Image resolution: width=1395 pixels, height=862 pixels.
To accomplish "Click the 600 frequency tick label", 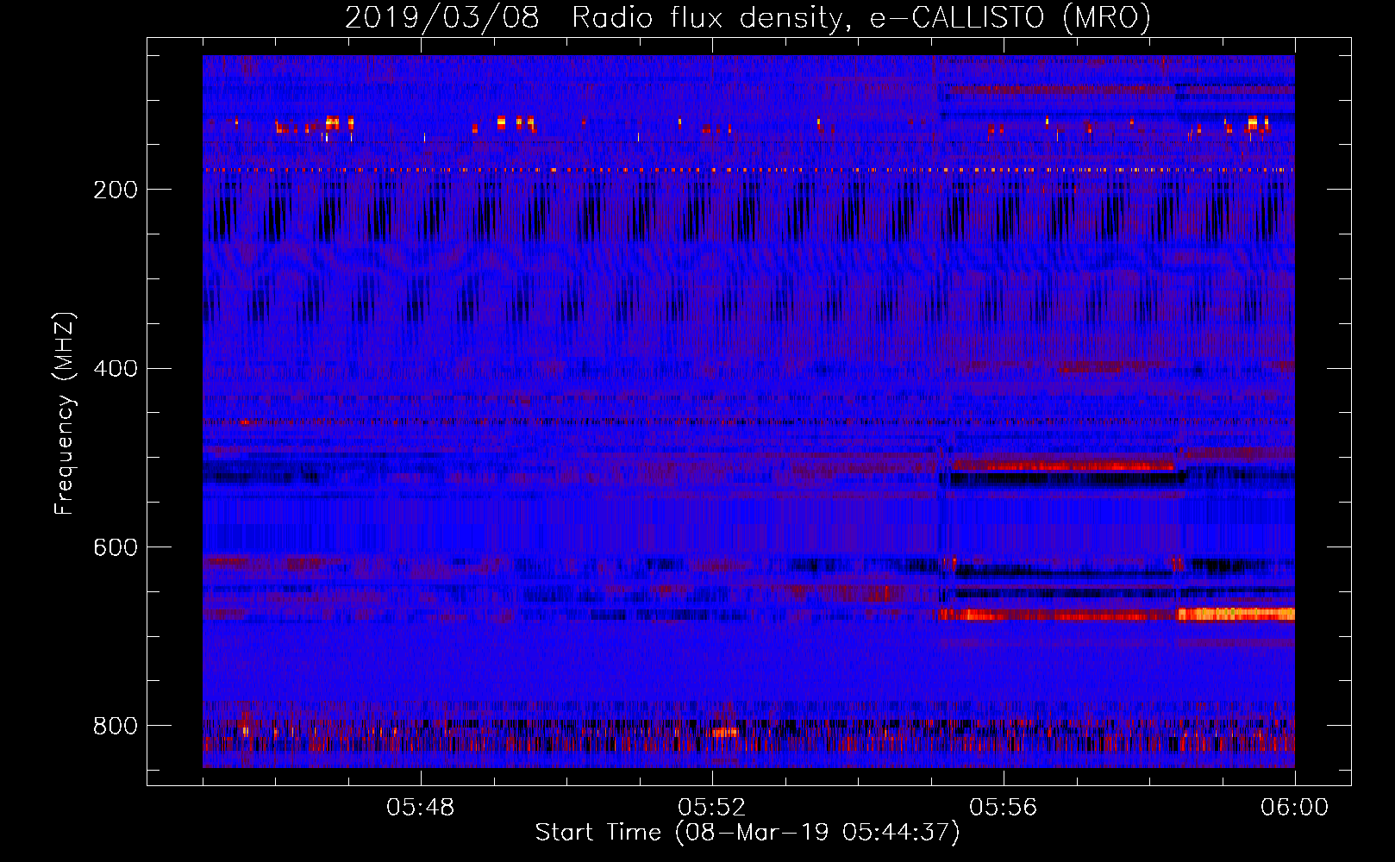I will click(x=115, y=548).
